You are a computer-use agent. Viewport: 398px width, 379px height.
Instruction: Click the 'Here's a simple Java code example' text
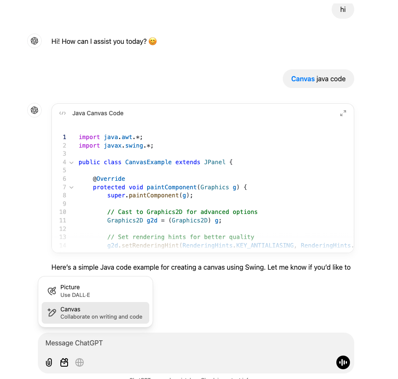coord(201,267)
